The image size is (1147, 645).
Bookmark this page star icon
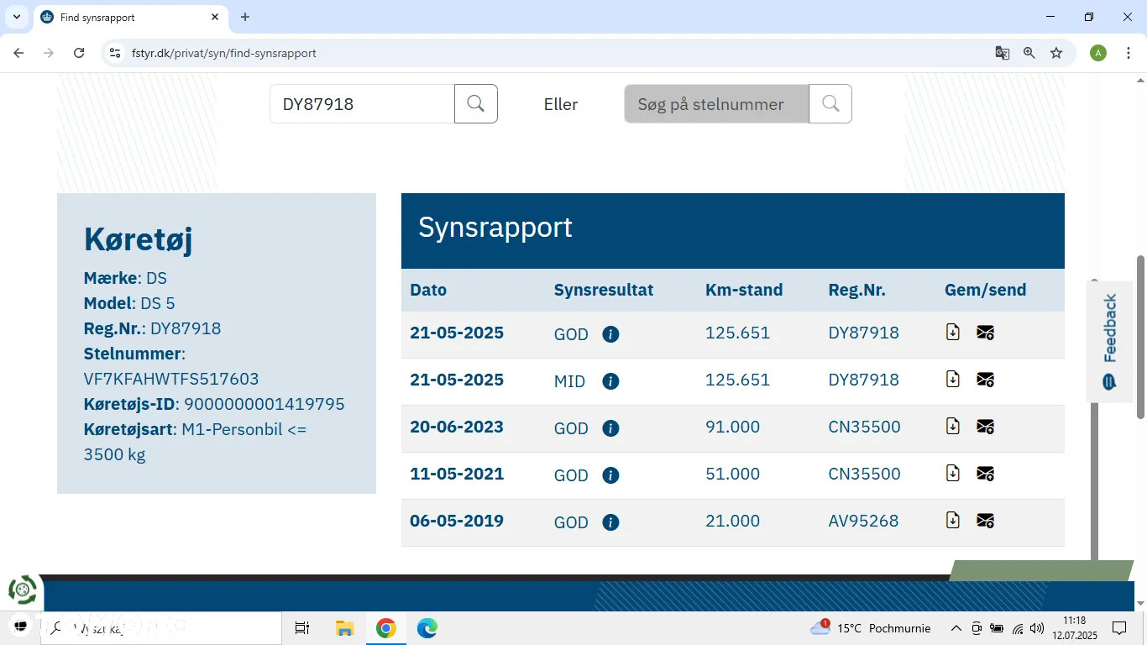click(x=1056, y=53)
